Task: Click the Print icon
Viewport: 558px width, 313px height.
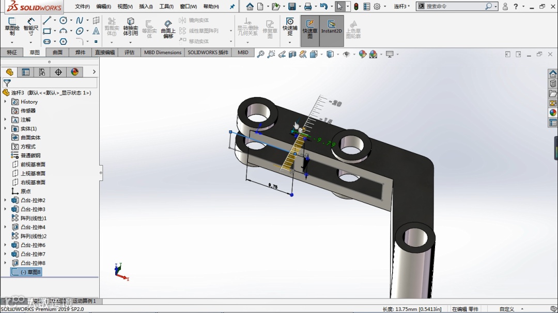Action: (308, 6)
